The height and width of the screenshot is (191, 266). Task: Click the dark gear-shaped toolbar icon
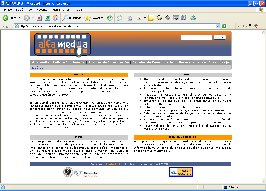pyautogui.click(x=168, y=18)
